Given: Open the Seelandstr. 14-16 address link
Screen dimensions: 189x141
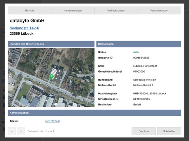Looking at the screenshot, I should 24,28.
